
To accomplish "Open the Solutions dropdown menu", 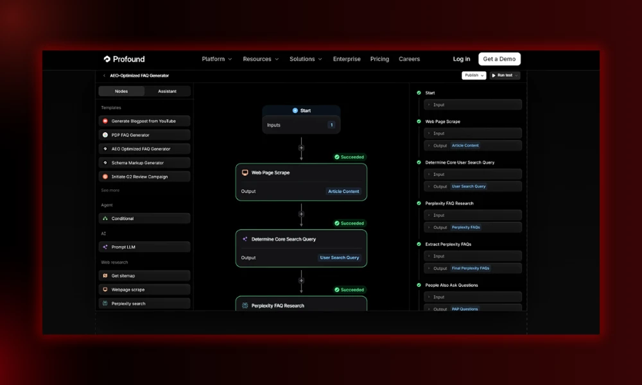I will pyautogui.click(x=306, y=59).
